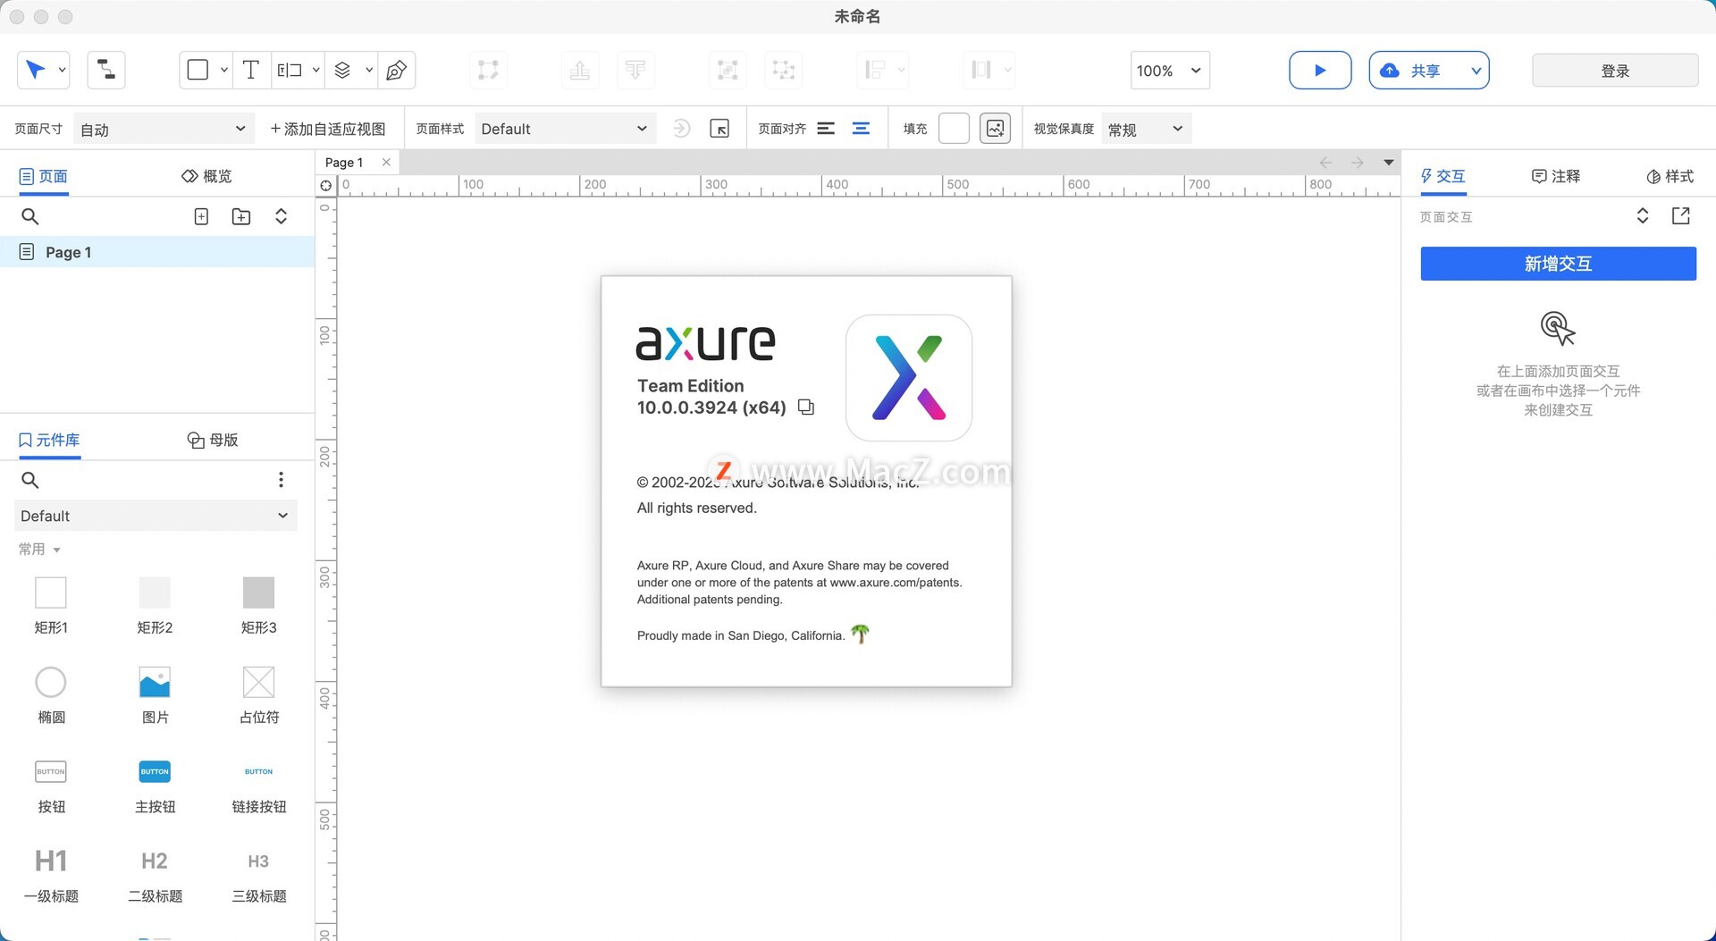Select the arrow selection tool
This screenshot has width=1716, height=941.
(x=36, y=70)
